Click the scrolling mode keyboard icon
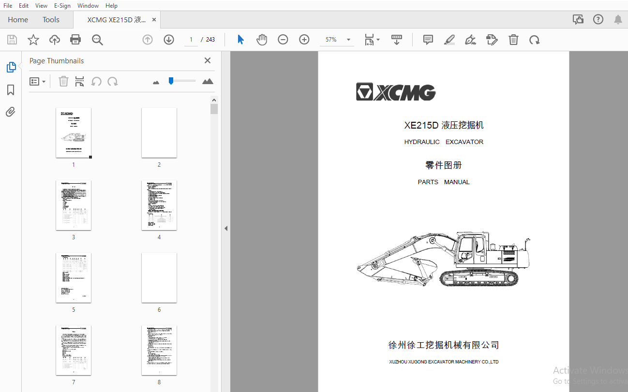This screenshot has height=392, width=628. point(397,40)
